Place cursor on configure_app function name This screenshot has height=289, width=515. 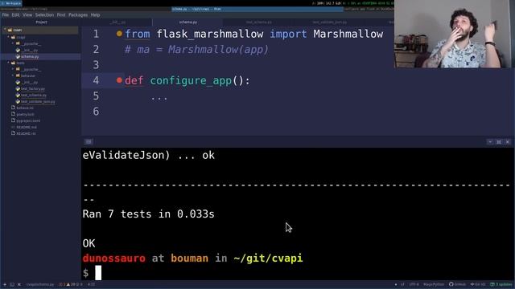(x=192, y=80)
